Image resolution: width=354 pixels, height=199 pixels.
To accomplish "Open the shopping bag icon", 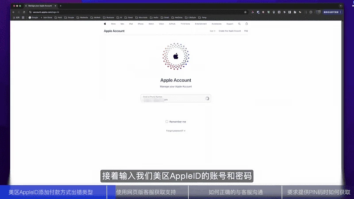I will (246, 24).
